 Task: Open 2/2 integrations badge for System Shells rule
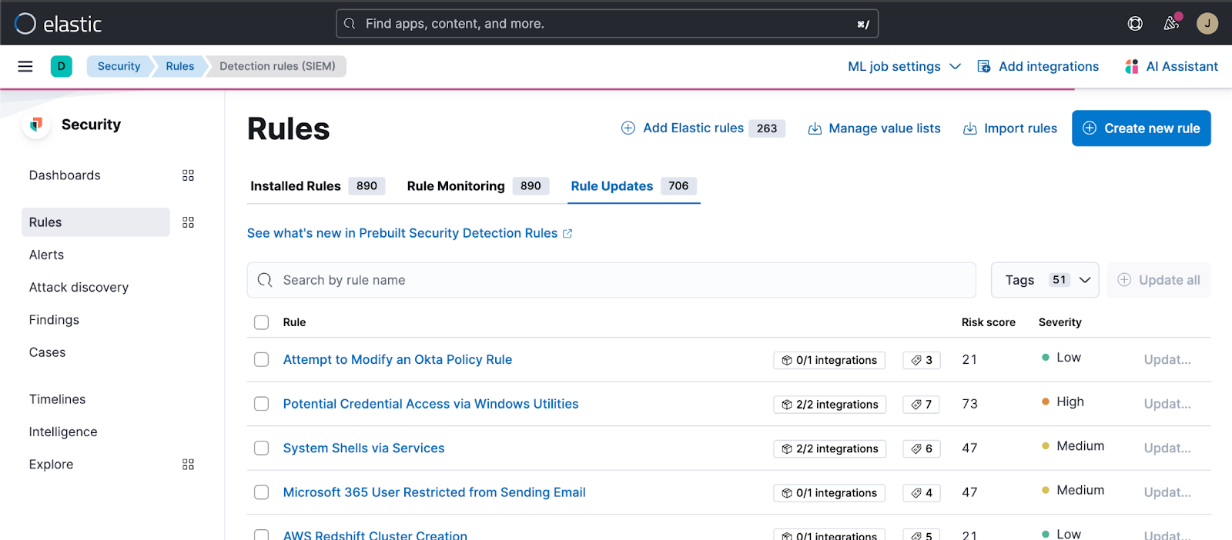(x=830, y=448)
